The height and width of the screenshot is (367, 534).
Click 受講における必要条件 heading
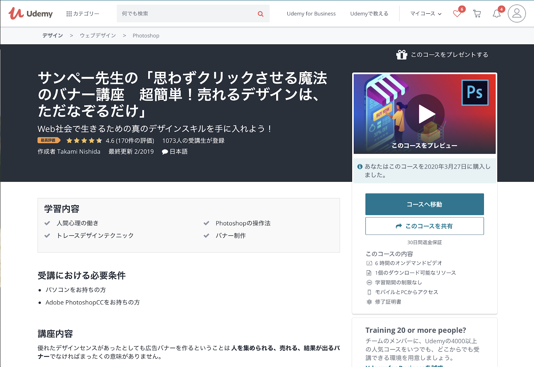(x=82, y=276)
